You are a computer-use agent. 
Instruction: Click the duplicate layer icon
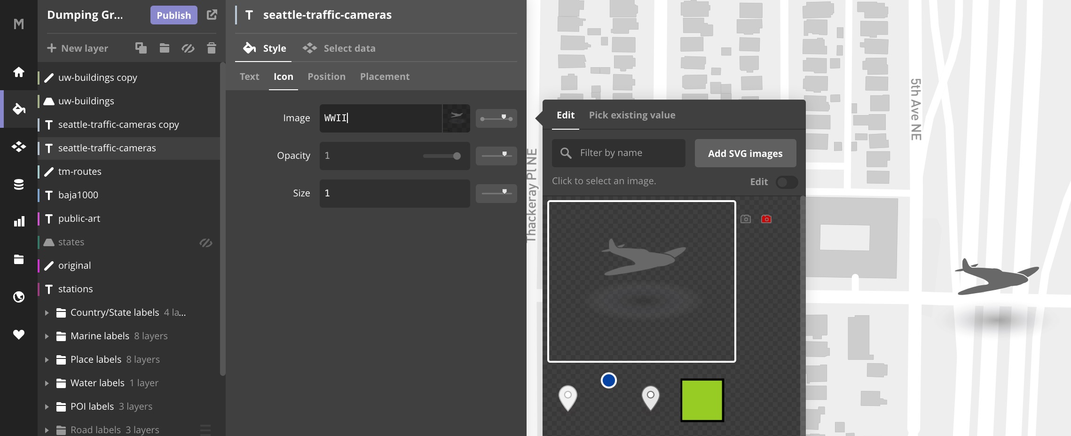pyautogui.click(x=141, y=48)
